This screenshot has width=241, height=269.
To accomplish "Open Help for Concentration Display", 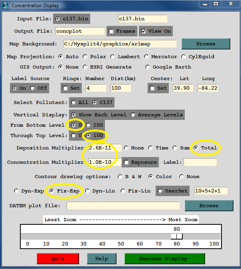I will pos(101,259).
